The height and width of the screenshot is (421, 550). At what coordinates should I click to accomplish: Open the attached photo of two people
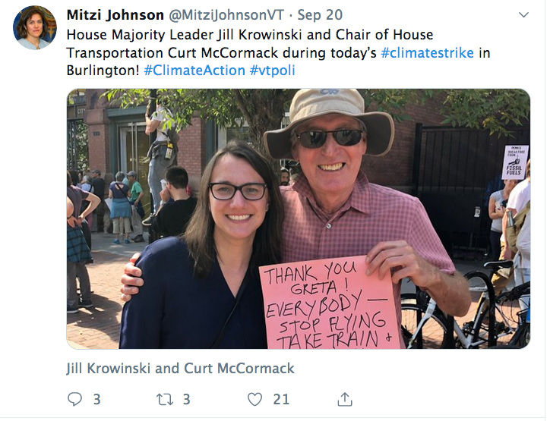[x=298, y=218]
